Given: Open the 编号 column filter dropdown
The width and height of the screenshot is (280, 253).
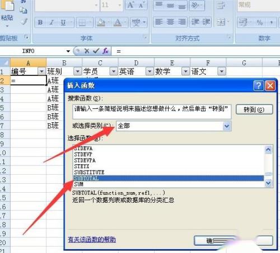Looking at the screenshot, I should point(41,71).
